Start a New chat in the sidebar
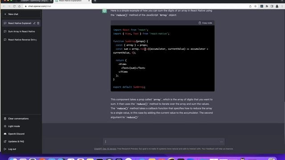This screenshot has height=160, width=285. (21, 14)
